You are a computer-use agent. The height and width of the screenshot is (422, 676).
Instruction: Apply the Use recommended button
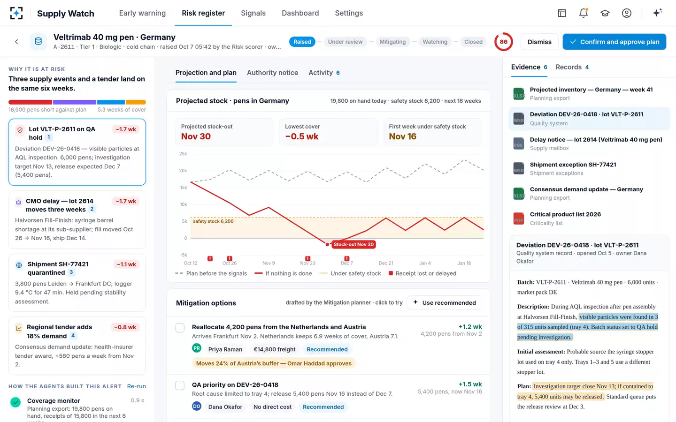[444, 303]
